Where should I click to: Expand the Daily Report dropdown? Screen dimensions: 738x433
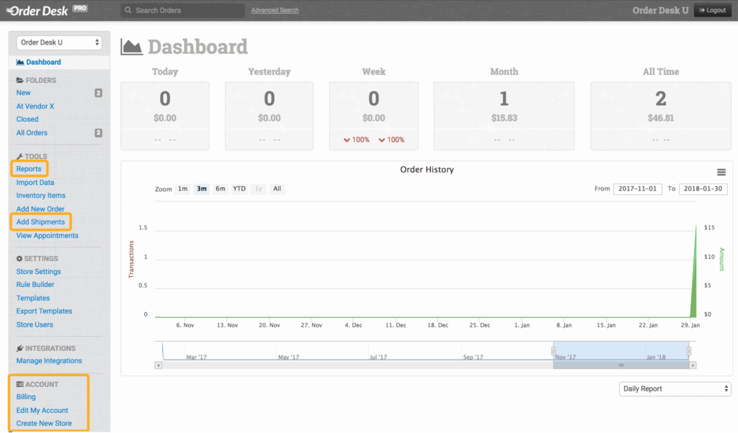point(675,389)
